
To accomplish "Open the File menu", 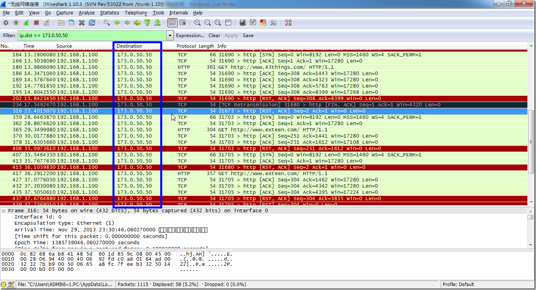I will [x=6, y=13].
